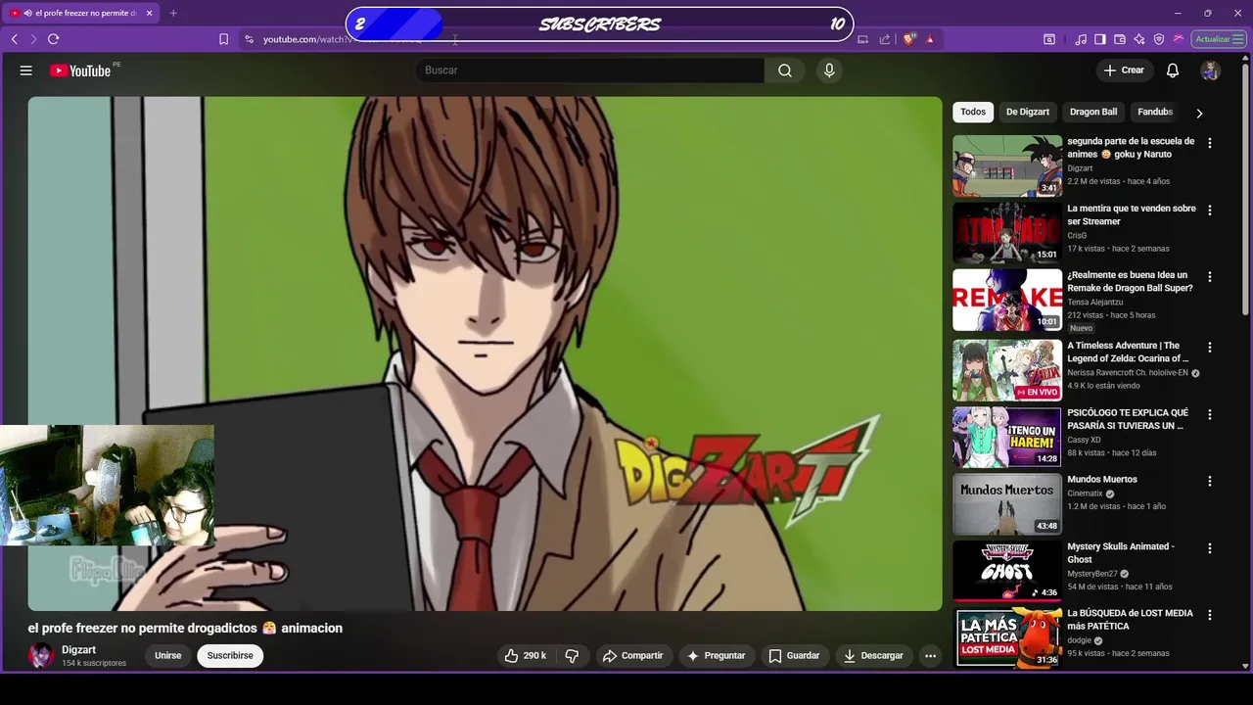Screen dimensions: 1253x705
Task: Open the 'EN VIVO' Zelda stream thumbnail
Action: (x=1007, y=370)
